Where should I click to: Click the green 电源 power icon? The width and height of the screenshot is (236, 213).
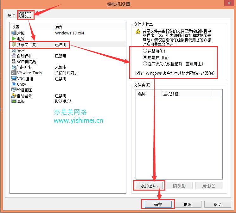pos(14,39)
